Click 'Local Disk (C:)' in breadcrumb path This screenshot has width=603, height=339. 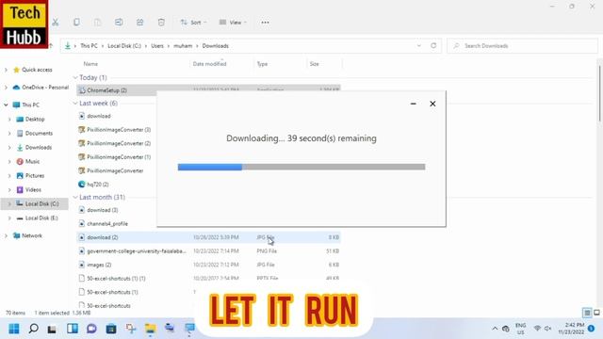coord(124,46)
